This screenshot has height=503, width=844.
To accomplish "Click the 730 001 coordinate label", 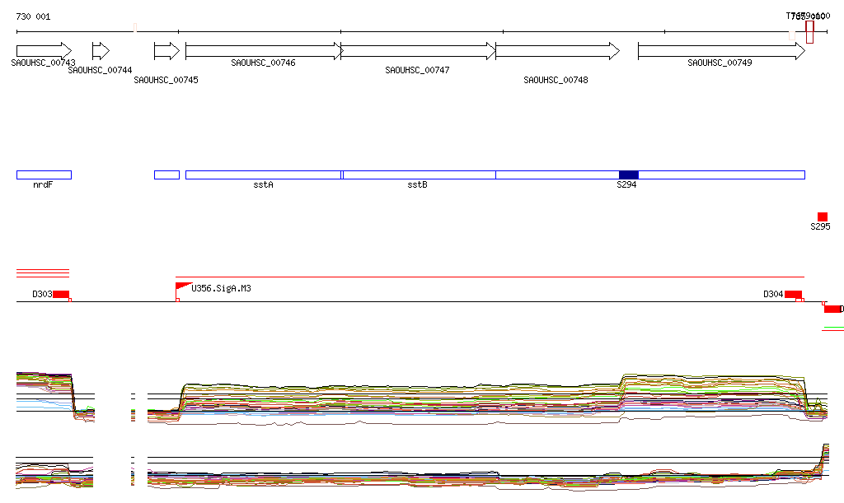I will click(33, 16).
